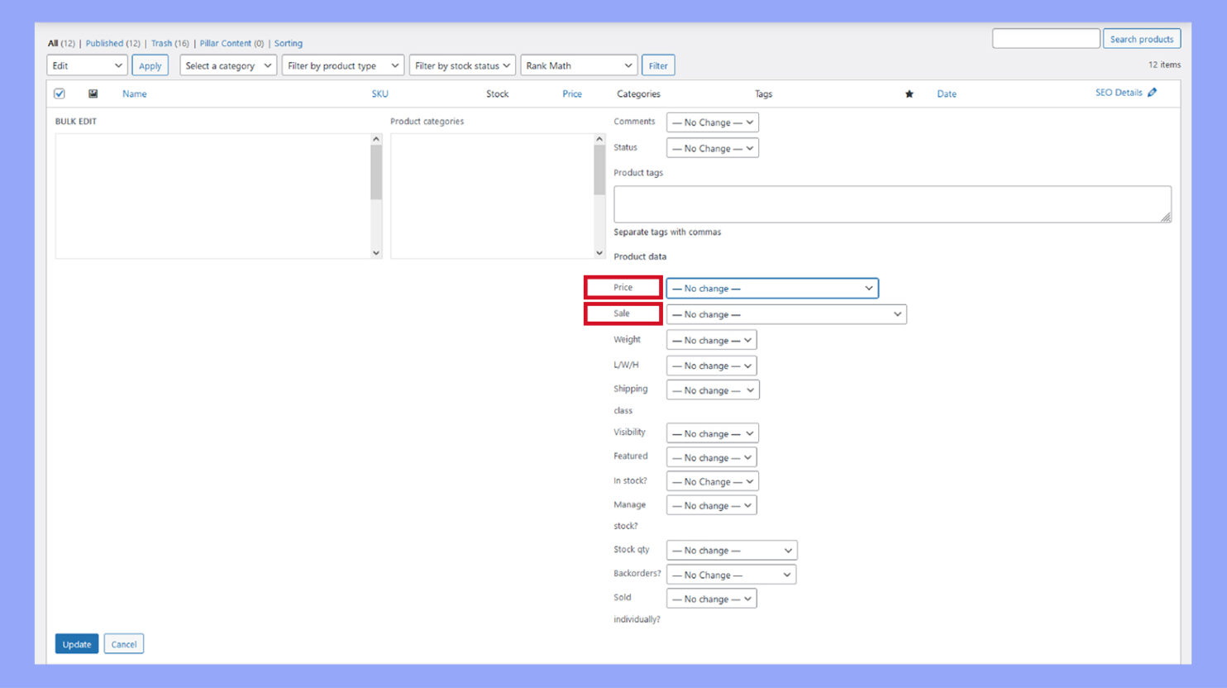Click the featured star column header
This screenshot has width=1227, height=688.
click(x=909, y=93)
